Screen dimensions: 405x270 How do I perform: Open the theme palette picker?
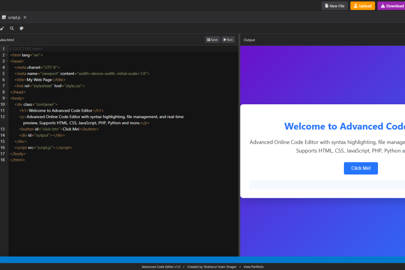click(21, 28)
